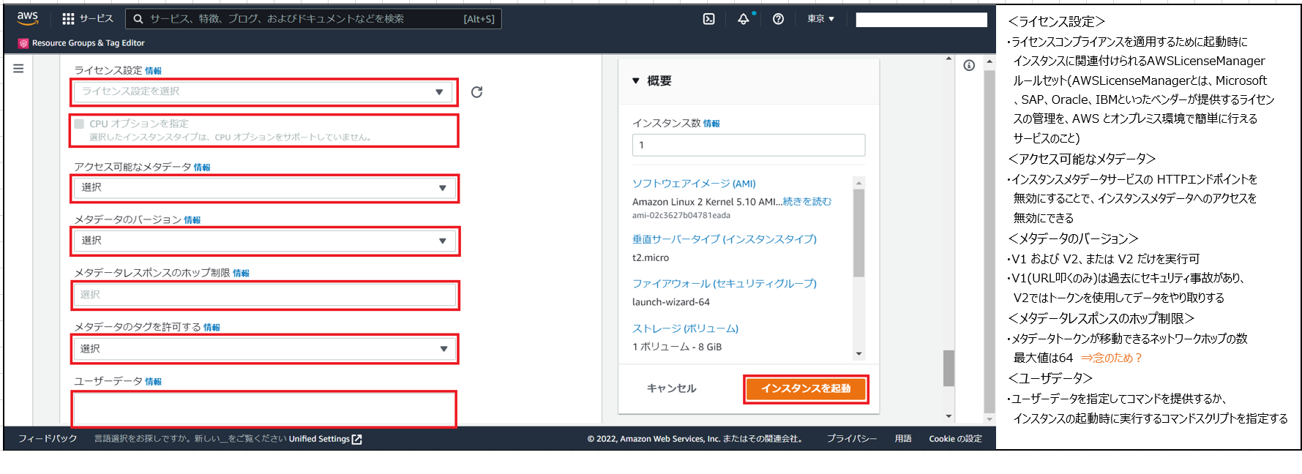Image resolution: width=1302 pixels, height=474 pixels.
Task: Click the info panel circle icon
Action: [969, 66]
